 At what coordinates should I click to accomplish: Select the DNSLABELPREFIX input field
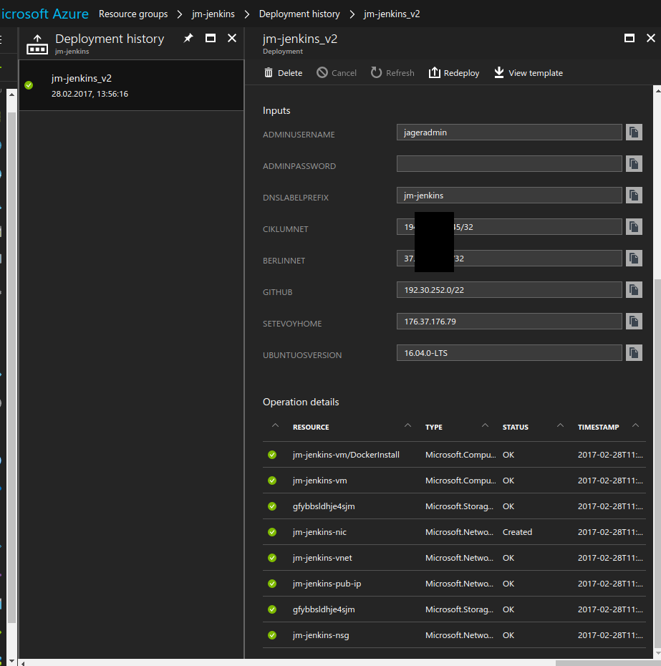pyautogui.click(x=509, y=195)
